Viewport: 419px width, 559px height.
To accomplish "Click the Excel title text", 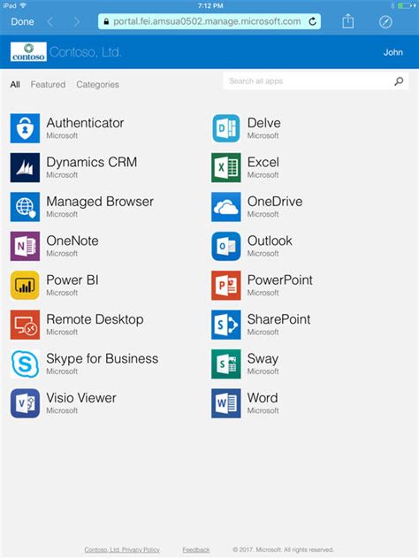I will (x=263, y=162).
